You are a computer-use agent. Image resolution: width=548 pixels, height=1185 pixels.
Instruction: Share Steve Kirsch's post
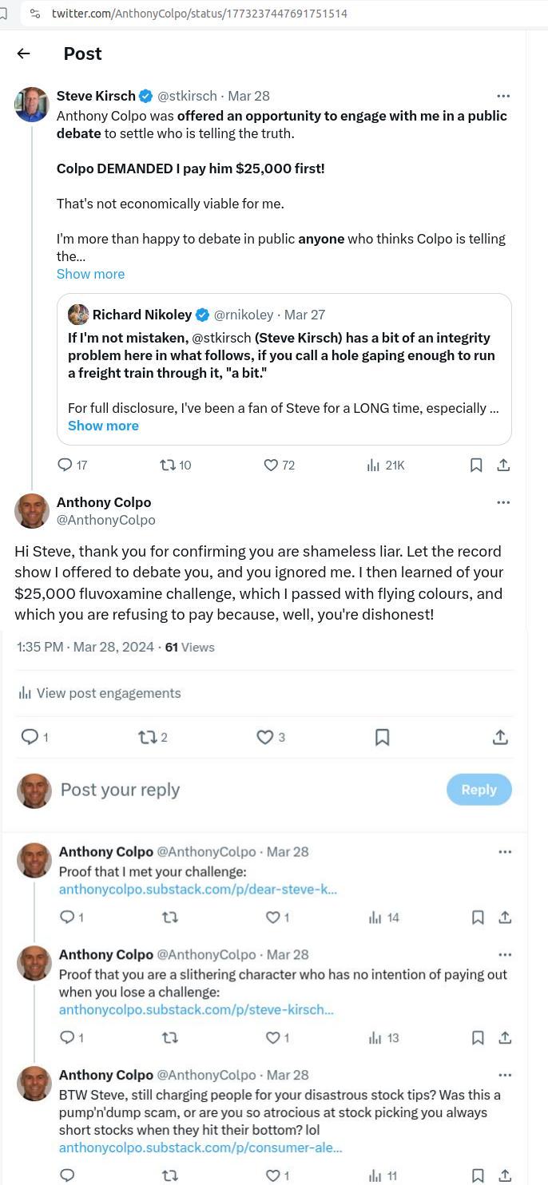pyautogui.click(x=503, y=465)
